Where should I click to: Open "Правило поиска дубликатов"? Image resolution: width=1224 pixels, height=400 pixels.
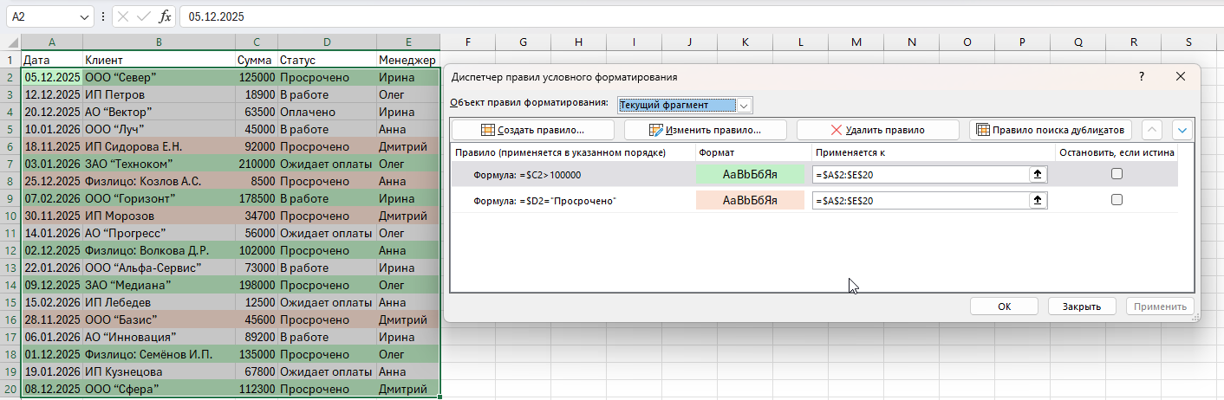(x=1050, y=130)
